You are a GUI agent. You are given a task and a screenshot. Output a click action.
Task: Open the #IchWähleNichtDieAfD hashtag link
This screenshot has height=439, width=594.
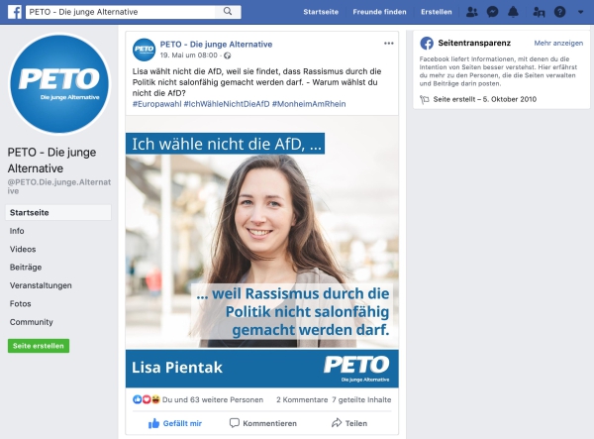[227, 104]
